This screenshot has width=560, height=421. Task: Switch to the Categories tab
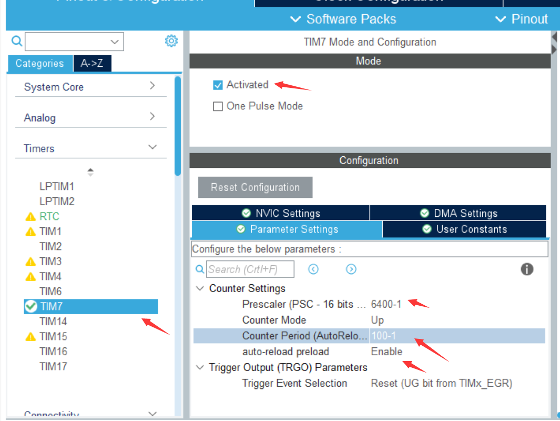[40, 63]
